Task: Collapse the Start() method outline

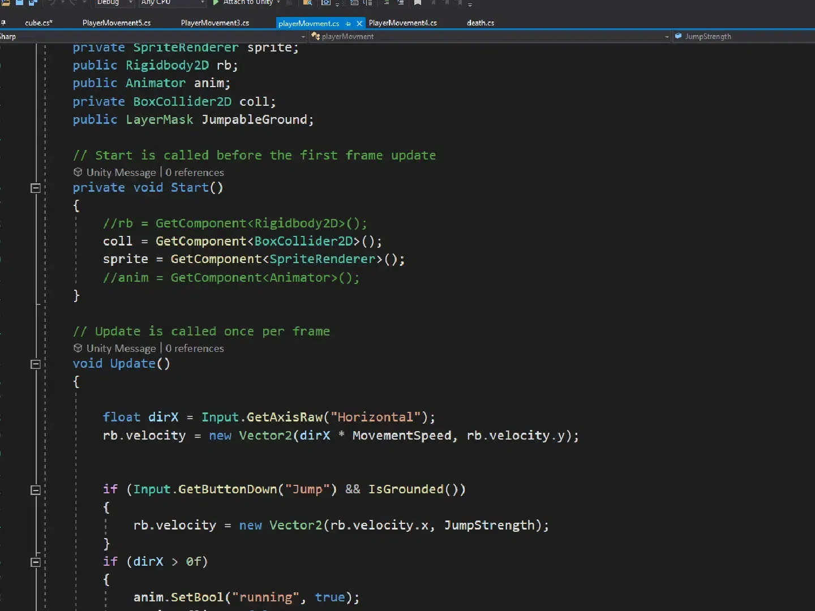Action: tap(35, 188)
